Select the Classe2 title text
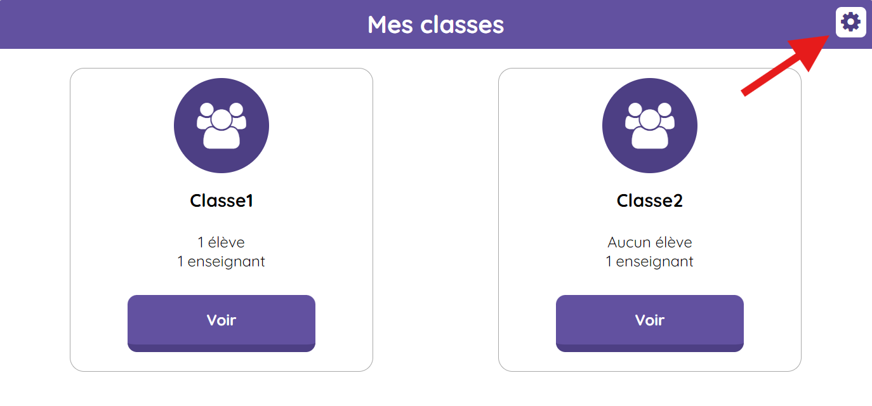Viewport: 872px width, 406px height. click(650, 201)
